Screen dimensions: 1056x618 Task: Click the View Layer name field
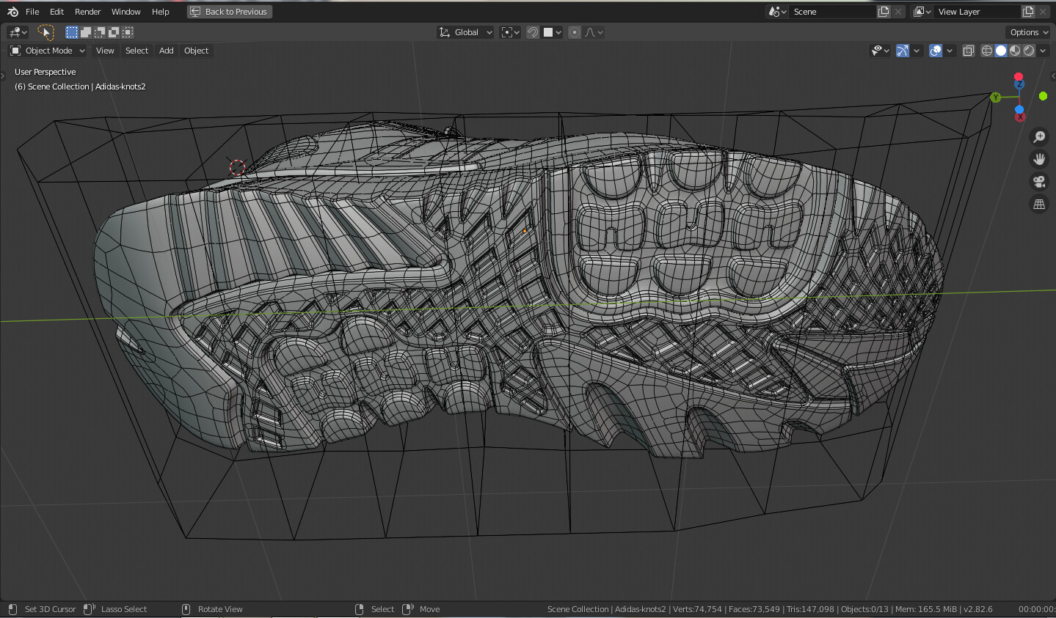[x=977, y=12]
